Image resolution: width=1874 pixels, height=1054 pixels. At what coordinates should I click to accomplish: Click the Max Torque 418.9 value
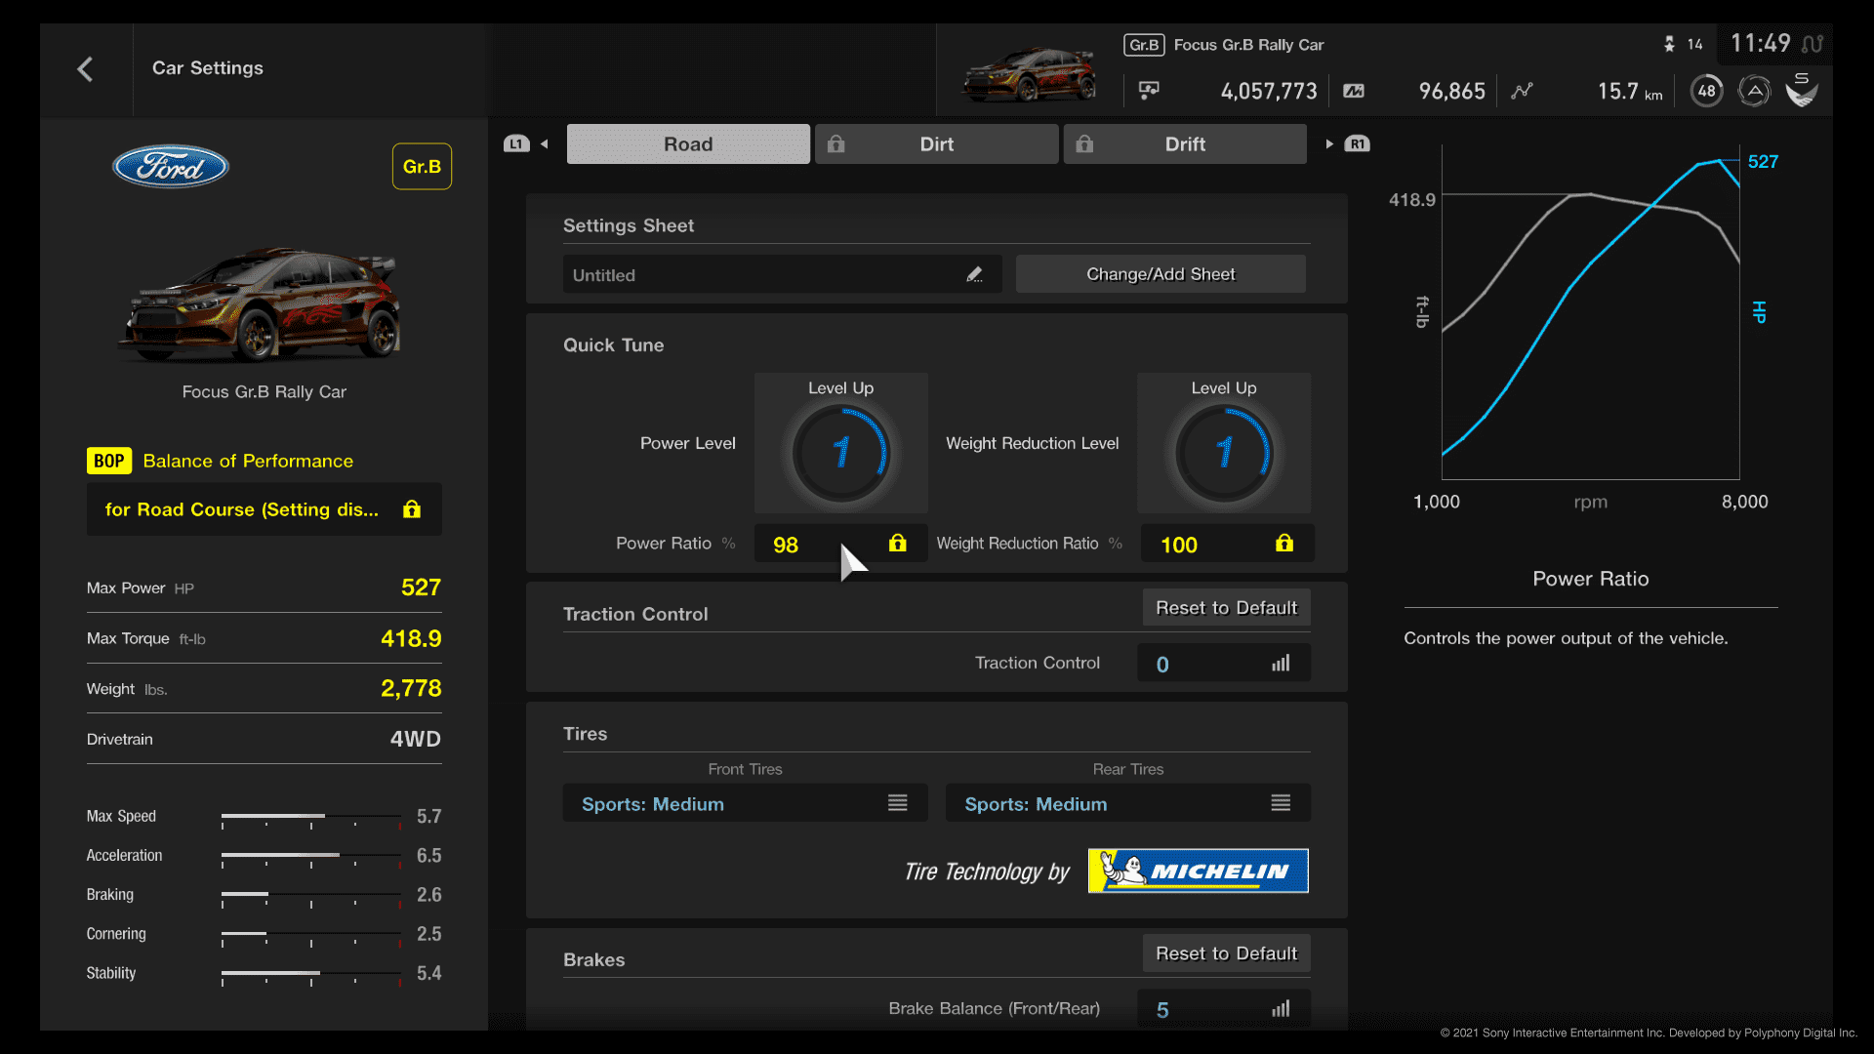coord(411,638)
